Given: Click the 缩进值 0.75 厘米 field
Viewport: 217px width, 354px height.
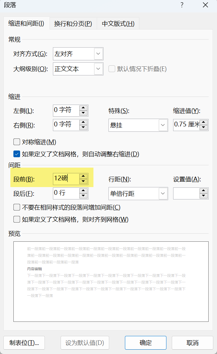Looking at the screenshot, I should [187, 125].
